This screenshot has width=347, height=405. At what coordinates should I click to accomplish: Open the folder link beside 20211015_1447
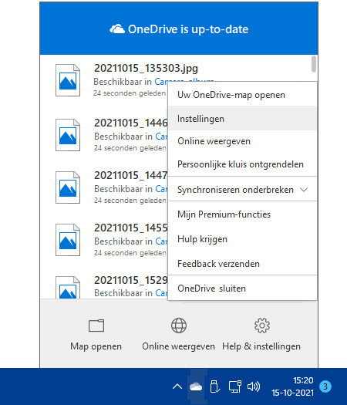(x=162, y=189)
